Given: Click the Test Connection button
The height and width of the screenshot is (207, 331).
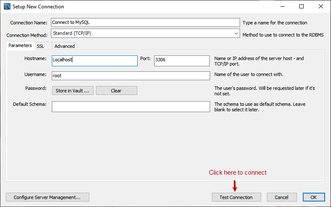Looking at the screenshot, I should pos(236,197).
